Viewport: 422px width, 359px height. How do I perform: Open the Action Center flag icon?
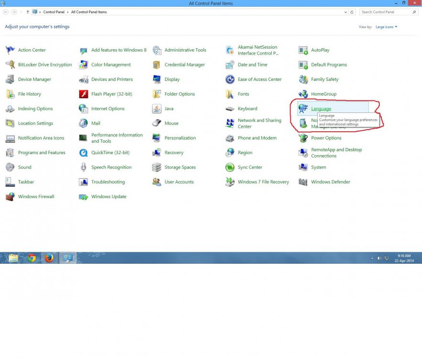pos(10,50)
